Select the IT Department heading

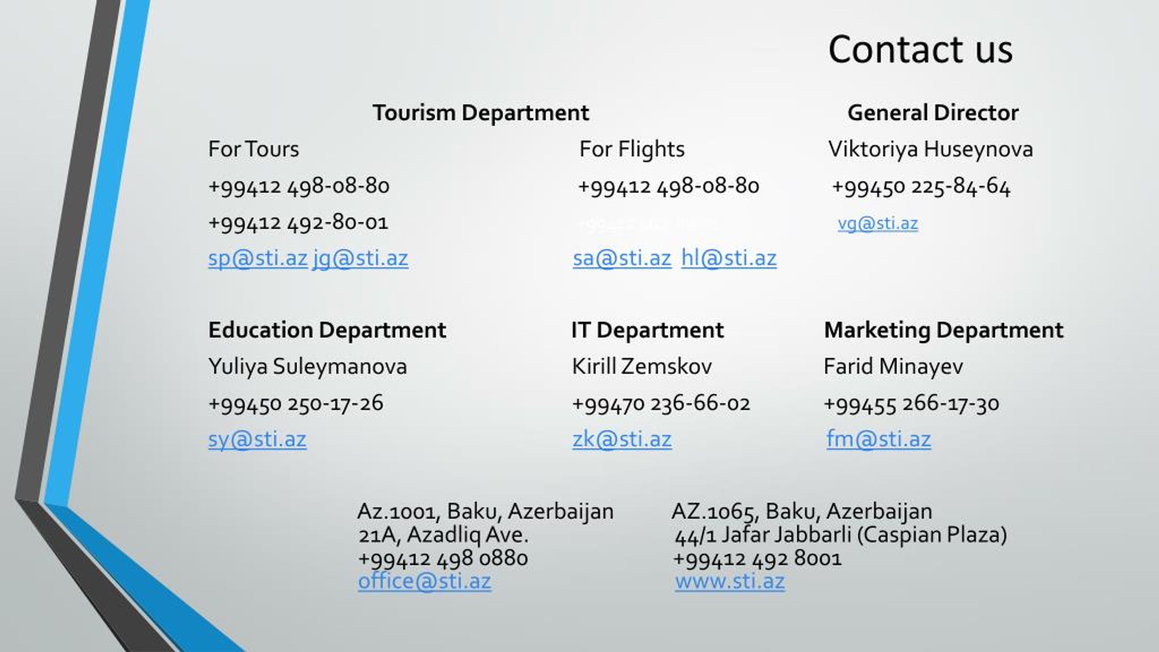647,330
